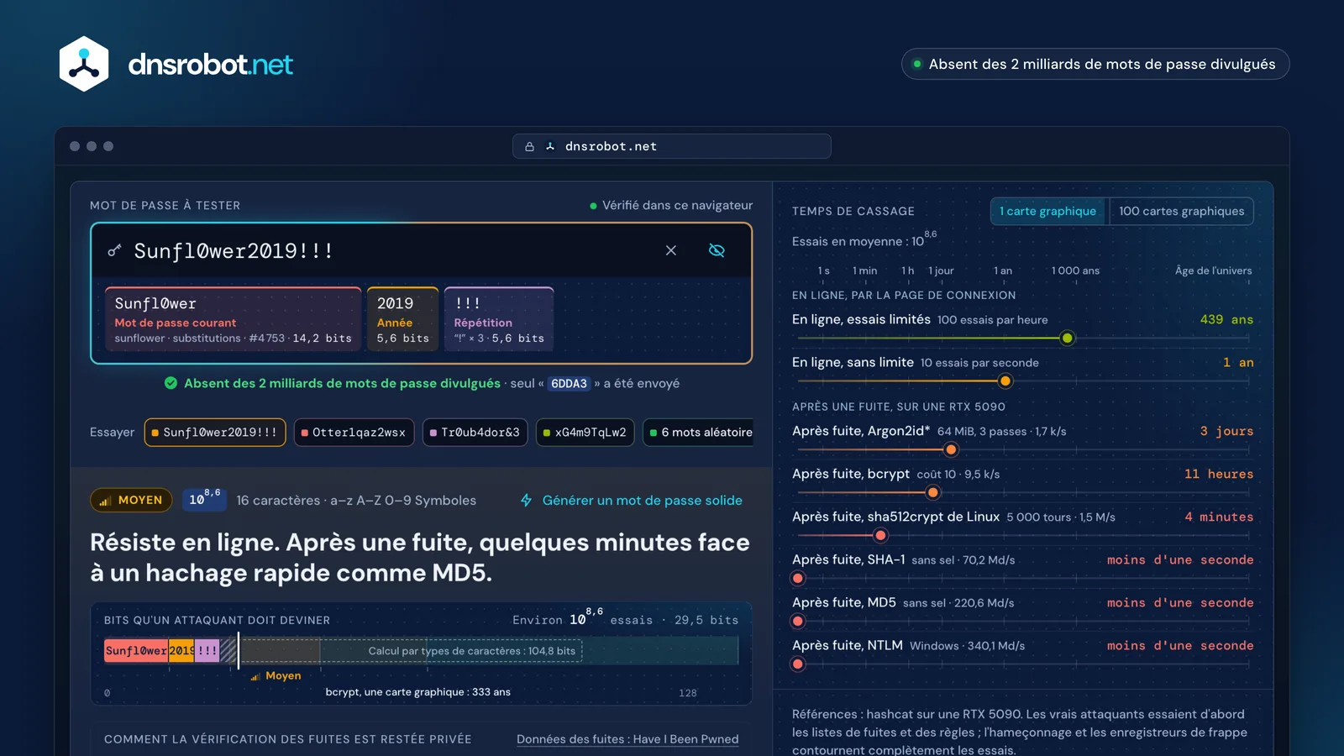This screenshot has height=756, width=1344.
Task: Toggle password visibility eye icon
Action: pyautogui.click(x=717, y=250)
